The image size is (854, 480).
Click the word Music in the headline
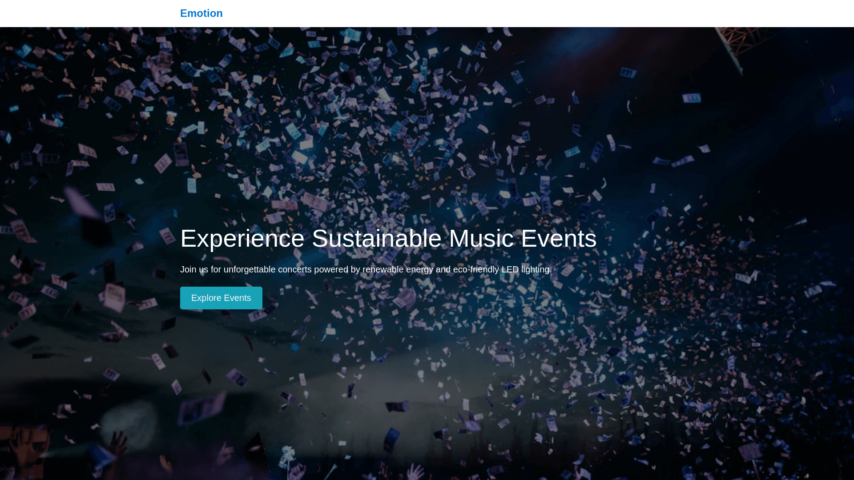pyautogui.click(x=481, y=238)
